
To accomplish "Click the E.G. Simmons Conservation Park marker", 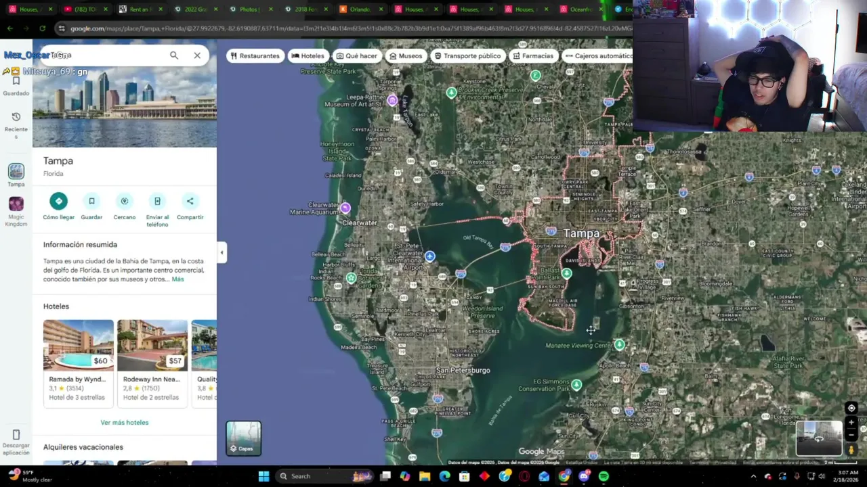I will (x=576, y=384).
